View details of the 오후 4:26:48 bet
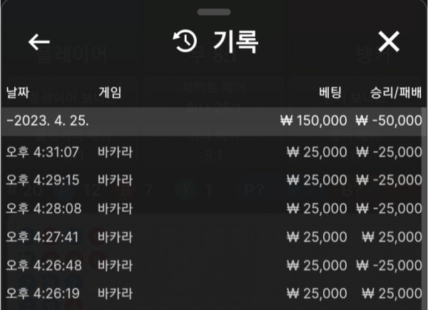Screen dimensions: 428x310 click(x=214, y=265)
